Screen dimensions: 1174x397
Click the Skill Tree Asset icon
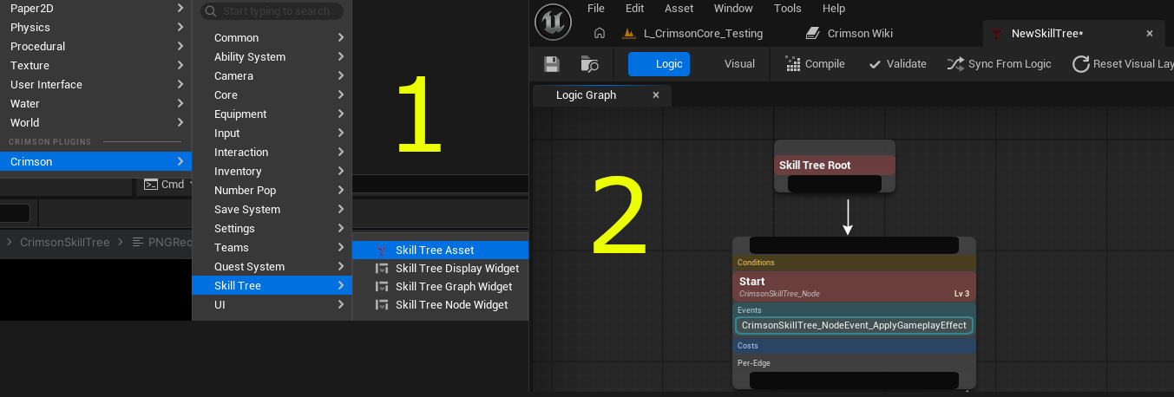(381, 251)
